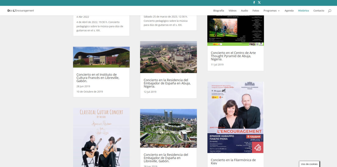This screenshot has width=337, height=167.
Task: Go to the Videos page
Action: tap(232, 11)
